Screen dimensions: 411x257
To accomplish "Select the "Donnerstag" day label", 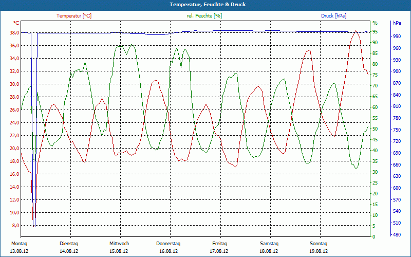I will tap(169, 244).
